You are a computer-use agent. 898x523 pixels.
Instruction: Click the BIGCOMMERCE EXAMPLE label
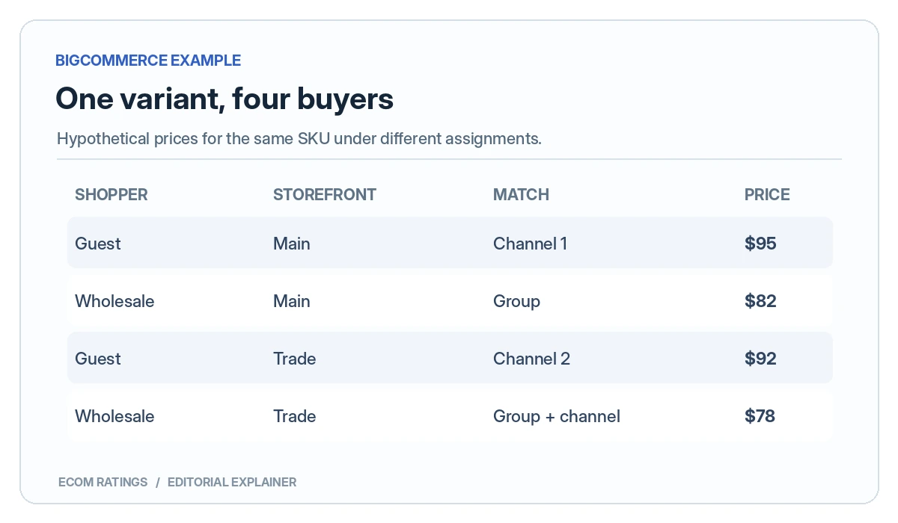[x=148, y=61]
